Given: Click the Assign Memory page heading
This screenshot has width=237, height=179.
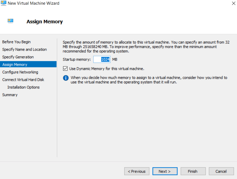Looking at the screenshot, I should point(45,21).
